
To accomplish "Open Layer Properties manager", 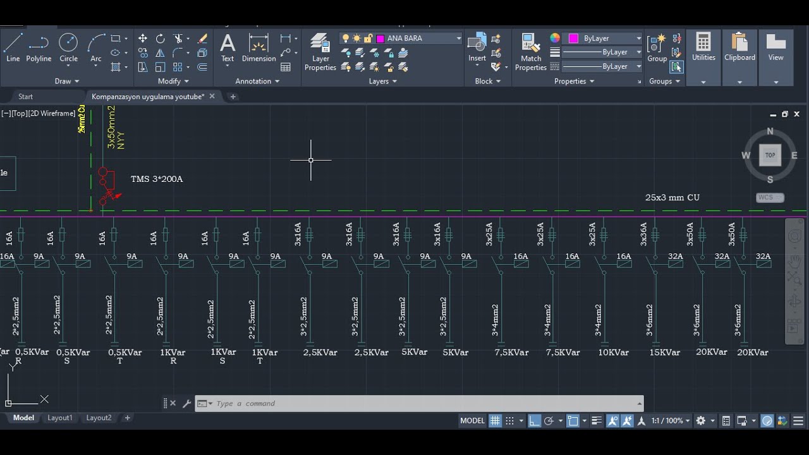I will click(320, 52).
